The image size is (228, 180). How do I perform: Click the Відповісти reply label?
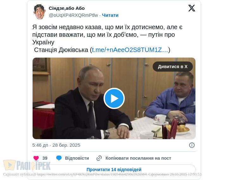pos(77,158)
